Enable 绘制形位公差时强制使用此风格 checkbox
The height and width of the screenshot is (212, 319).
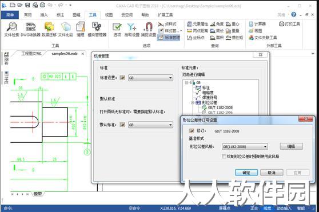[x=224, y=157]
